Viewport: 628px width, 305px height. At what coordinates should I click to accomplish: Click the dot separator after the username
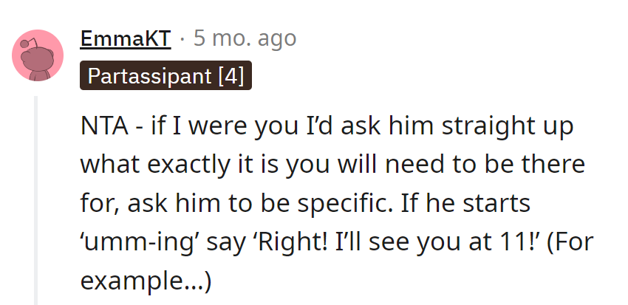[182, 38]
